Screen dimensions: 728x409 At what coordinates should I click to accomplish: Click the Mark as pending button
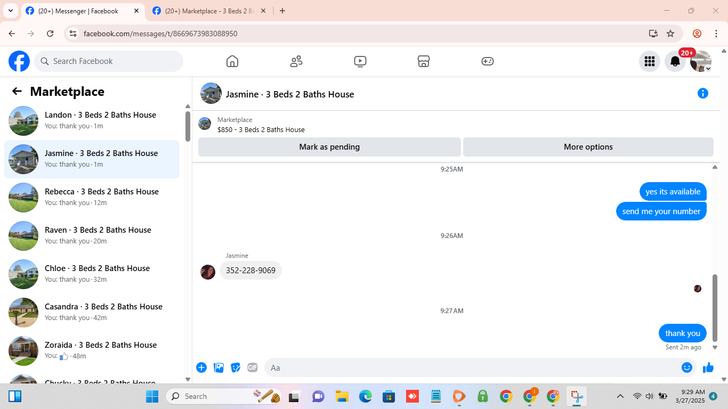[x=329, y=147]
